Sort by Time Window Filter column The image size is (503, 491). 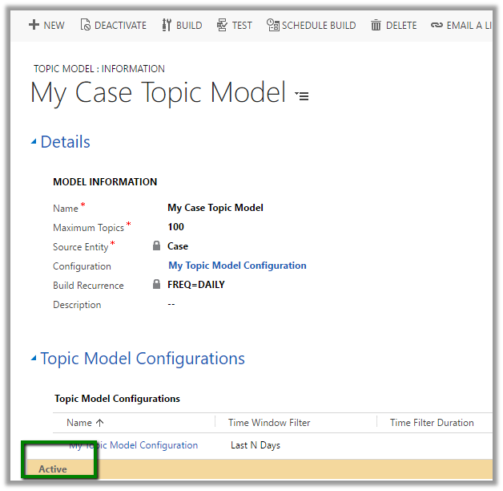tap(269, 423)
